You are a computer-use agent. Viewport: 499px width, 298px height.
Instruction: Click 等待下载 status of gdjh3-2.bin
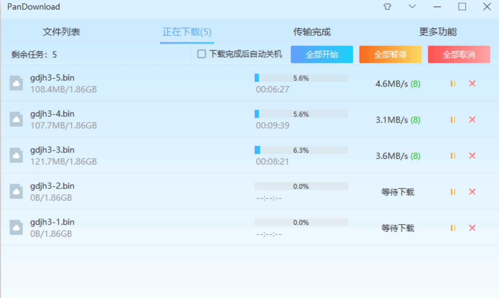point(398,192)
